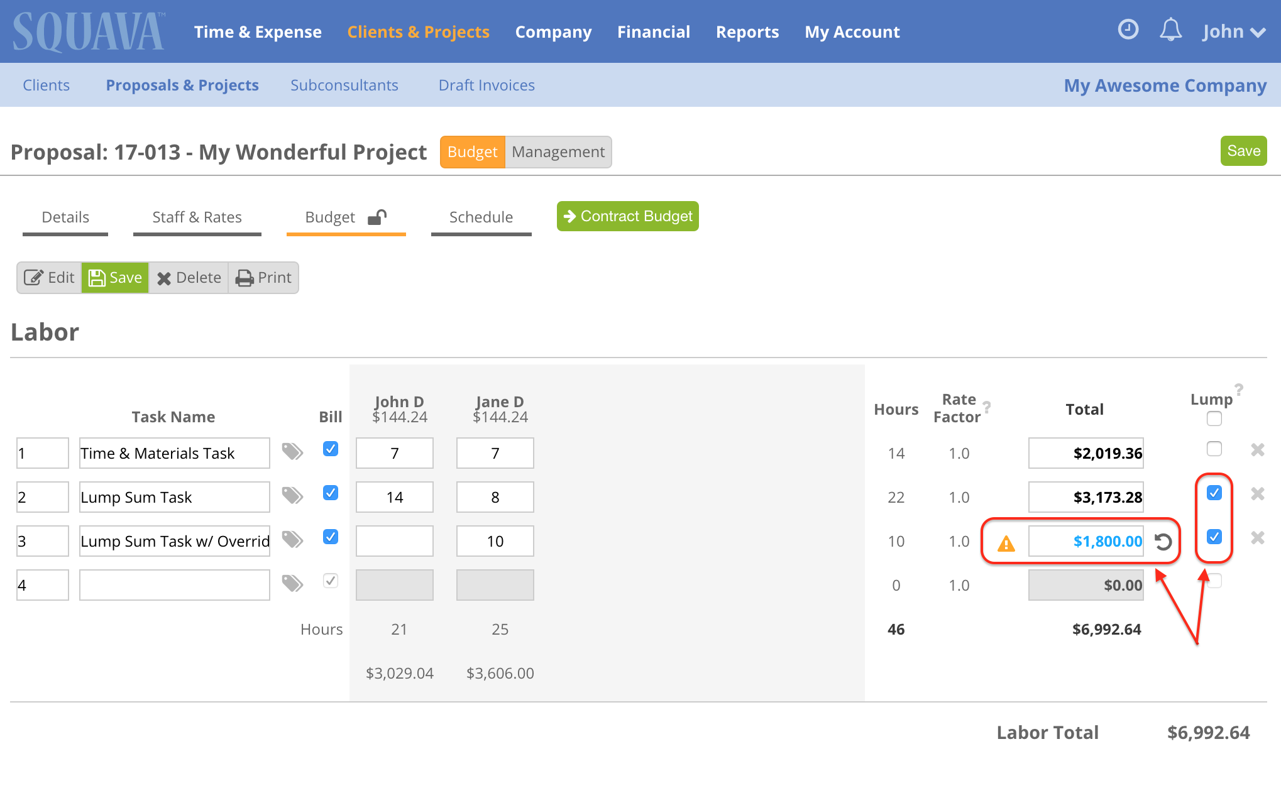Switch to the orange Budget mode button
Screen dimensions: 1281x793
[473, 152]
